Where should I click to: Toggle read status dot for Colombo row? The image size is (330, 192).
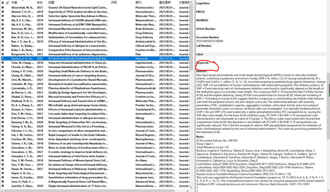coord(2,84)
